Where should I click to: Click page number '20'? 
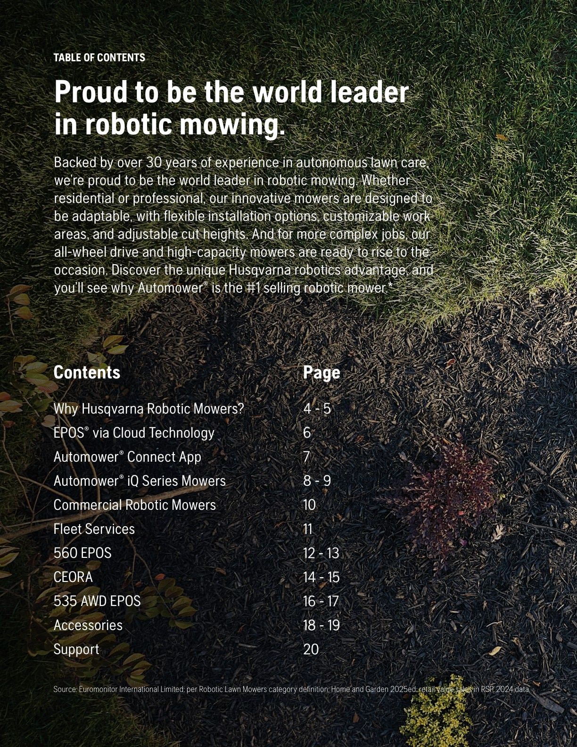click(x=311, y=649)
